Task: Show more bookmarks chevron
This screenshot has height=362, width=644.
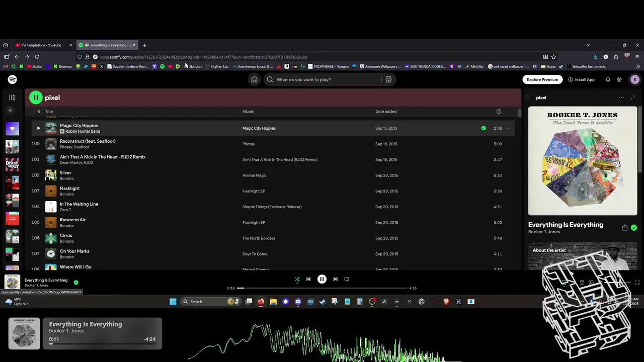Action: click(638, 66)
